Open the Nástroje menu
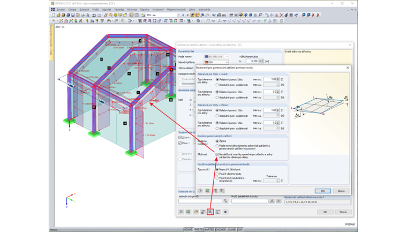Image resolution: width=407 pixels, height=232 pixels. pos(132,10)
